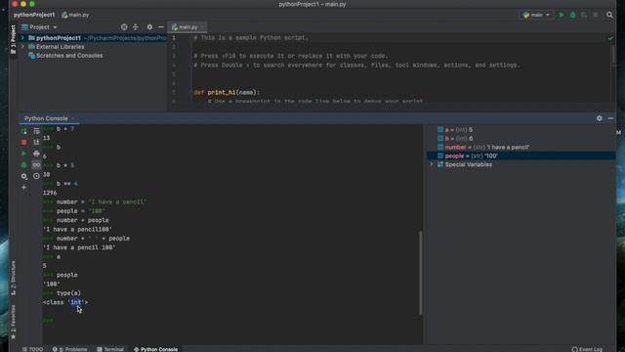This screenshot has height=352, width=625.
Task: Click the stop icon in top toolbar
Action: tap(596, 15)
